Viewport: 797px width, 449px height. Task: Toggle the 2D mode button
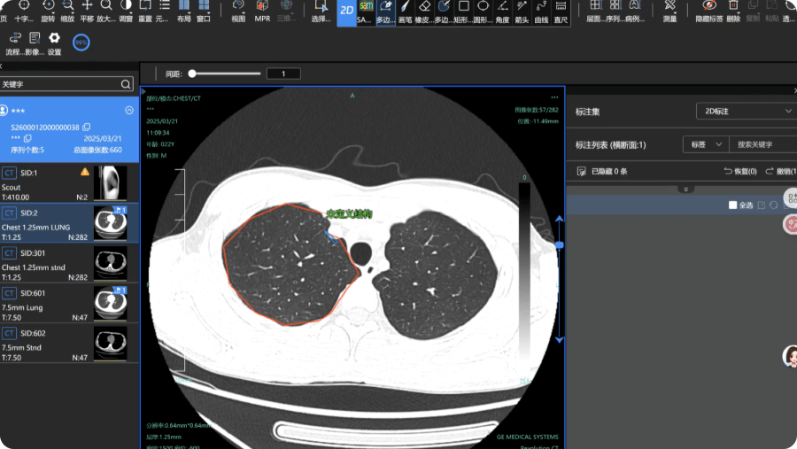pyautogui.click(x=346, y=12)
